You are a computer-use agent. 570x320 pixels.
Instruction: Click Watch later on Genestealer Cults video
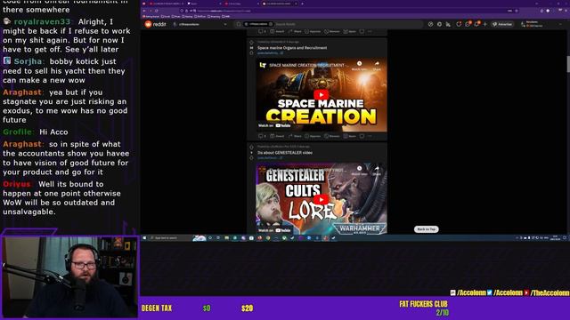pos(359,170)
